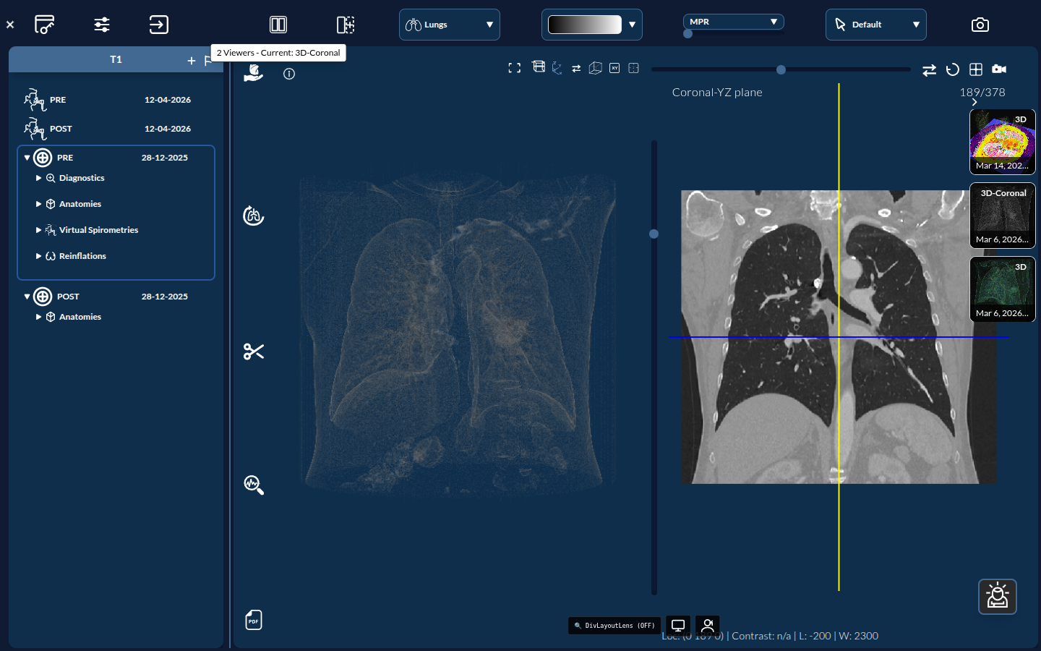Image resolution: width=1041 pixels, height=651 pixels.
Task: Open the Default cursor mode dropdown
Action: pyautogui.click(x=876, y=25)
